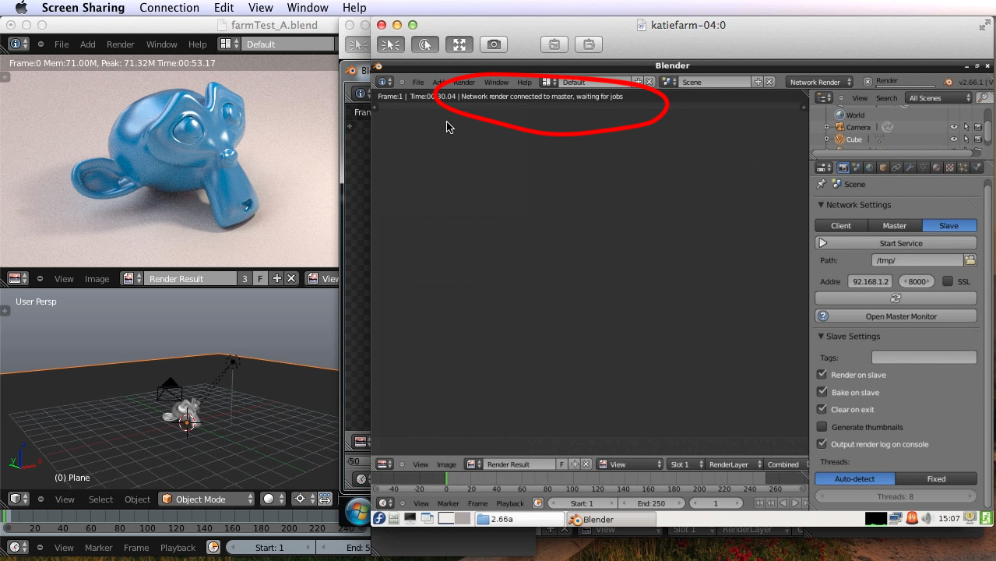The width and height of the screenshot is (996, 561).
Task: Click volume speaker icon in remote tray
Action: pyautogui.click(x=927, y=518)
